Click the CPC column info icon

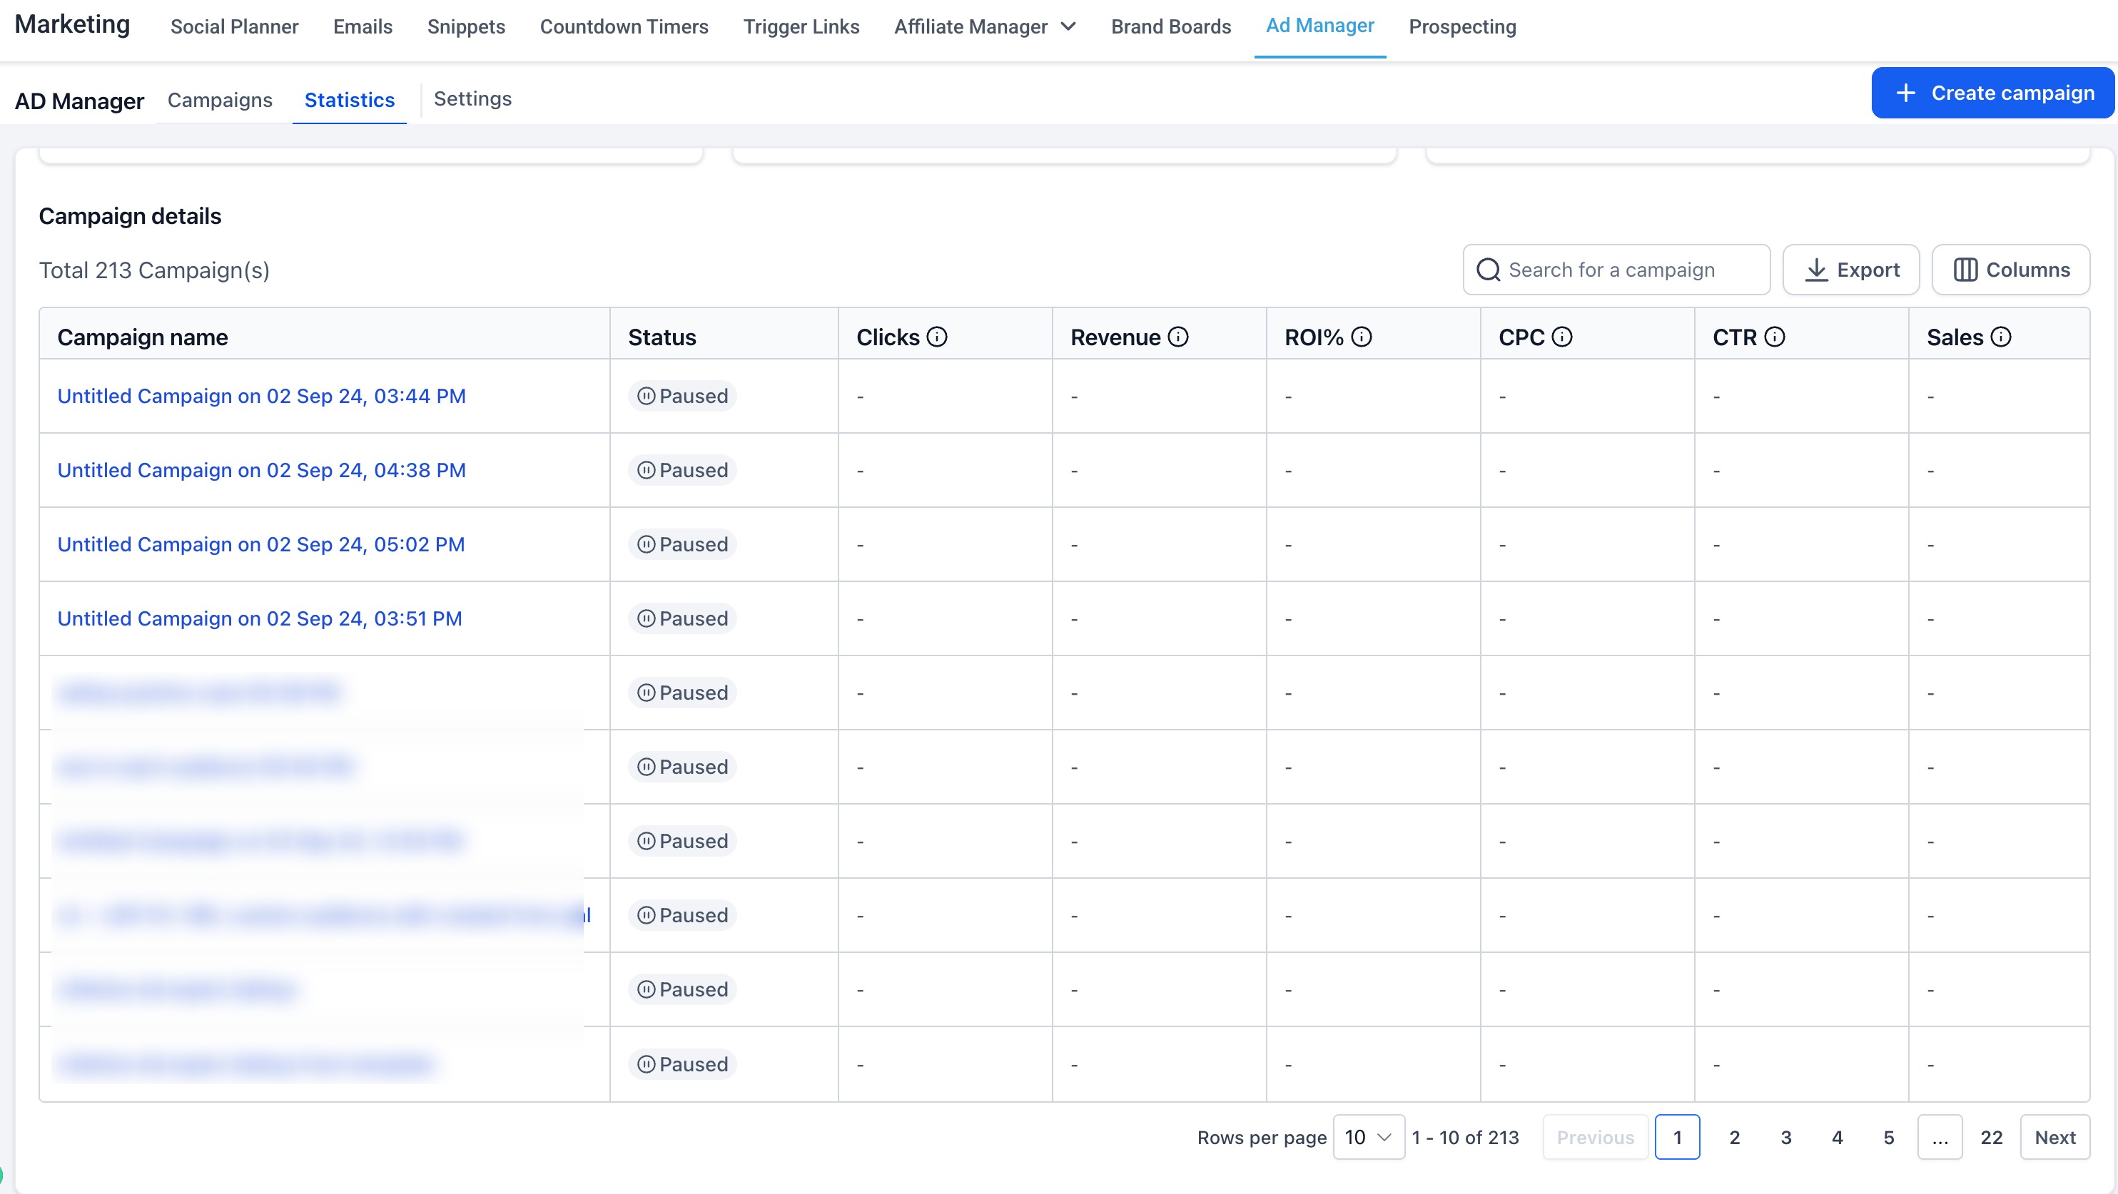pyautogui.click(x=1562, y=337)
